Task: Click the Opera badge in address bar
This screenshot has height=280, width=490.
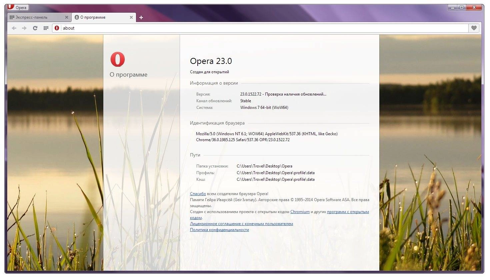Action: pos(57,28)
